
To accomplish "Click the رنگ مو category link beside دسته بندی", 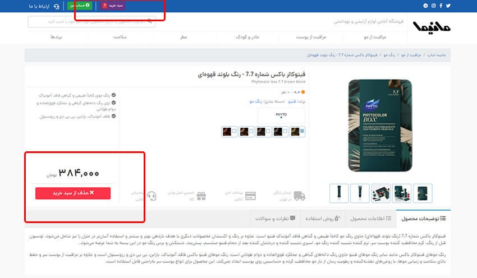I will pos(256,101).
